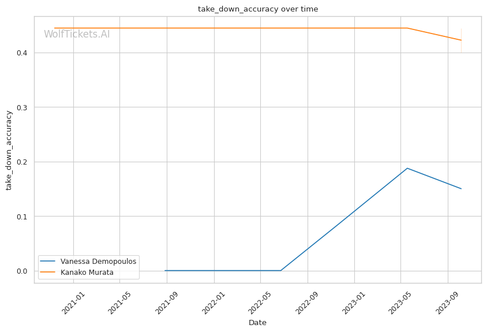Click the 2021-09 date tick label
Viewport: 487px width, 332px height.
coord(167,300)
